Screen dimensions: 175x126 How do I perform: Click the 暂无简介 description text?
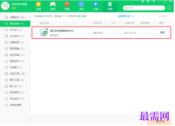tap(55, 35)
